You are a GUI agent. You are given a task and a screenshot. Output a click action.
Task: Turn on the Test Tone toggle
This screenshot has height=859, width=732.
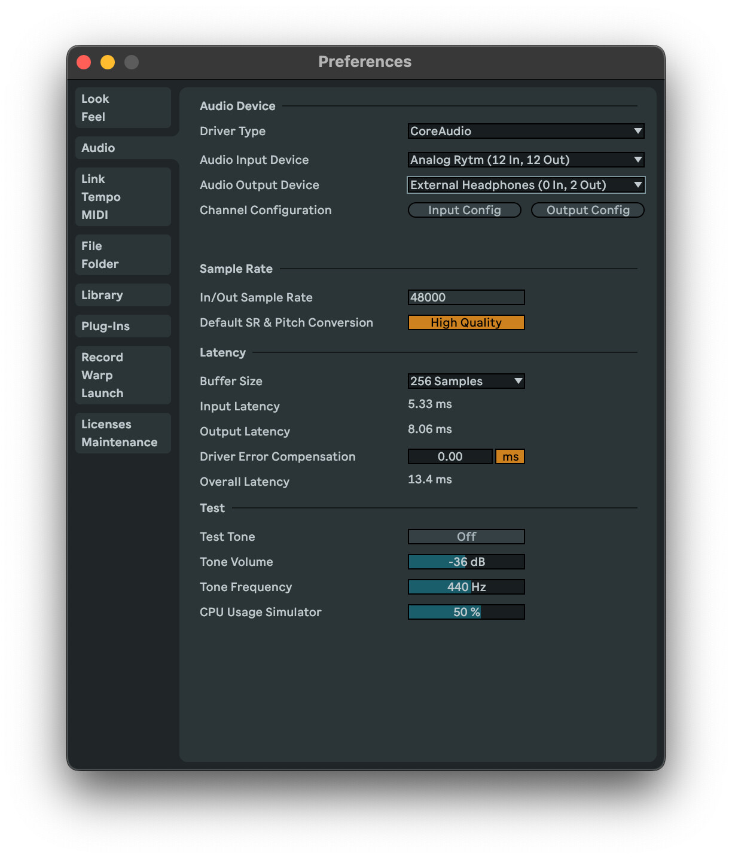(x=465, y=537)
